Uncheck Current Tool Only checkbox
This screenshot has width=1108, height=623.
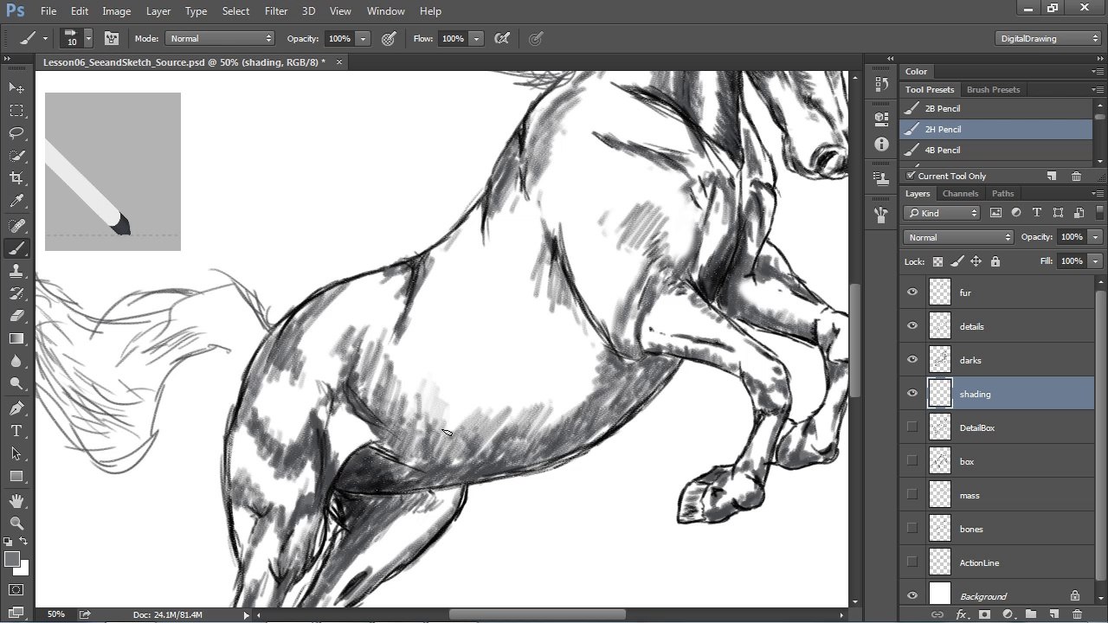pyautogui.click(x=911, y=176)
